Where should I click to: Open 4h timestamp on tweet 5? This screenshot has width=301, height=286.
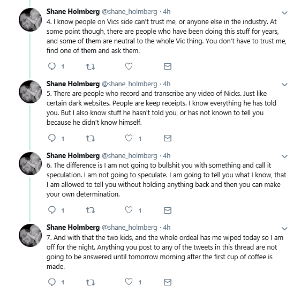[x=167, y=84]
